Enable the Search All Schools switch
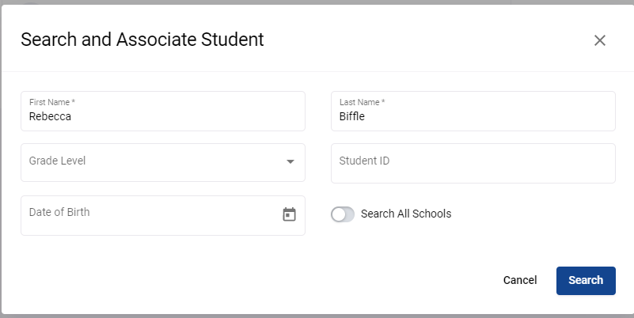 [x=343, y=214]
